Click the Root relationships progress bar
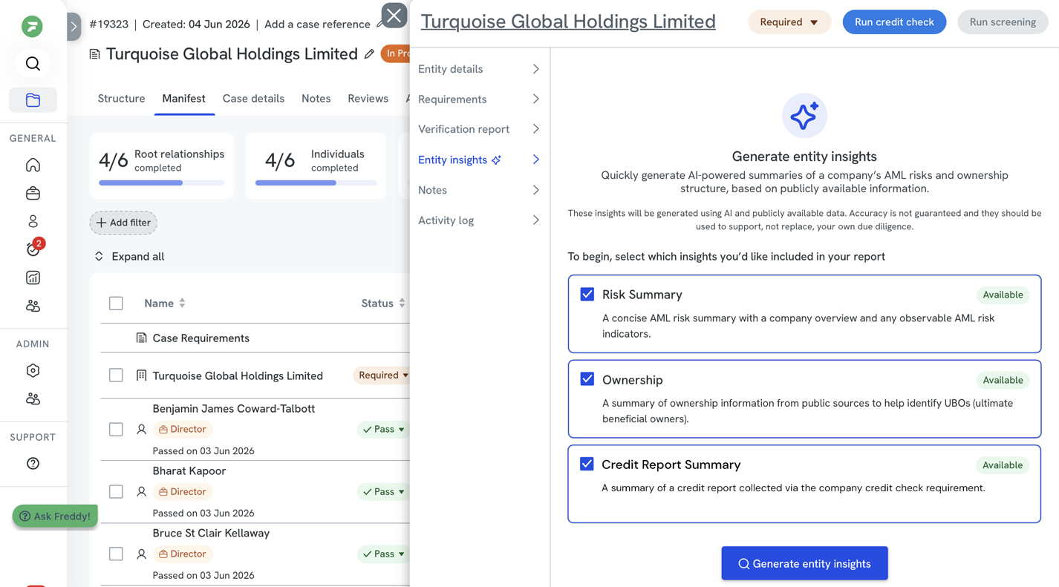This screenshot has height=587, width=1059. click(162, 183)
